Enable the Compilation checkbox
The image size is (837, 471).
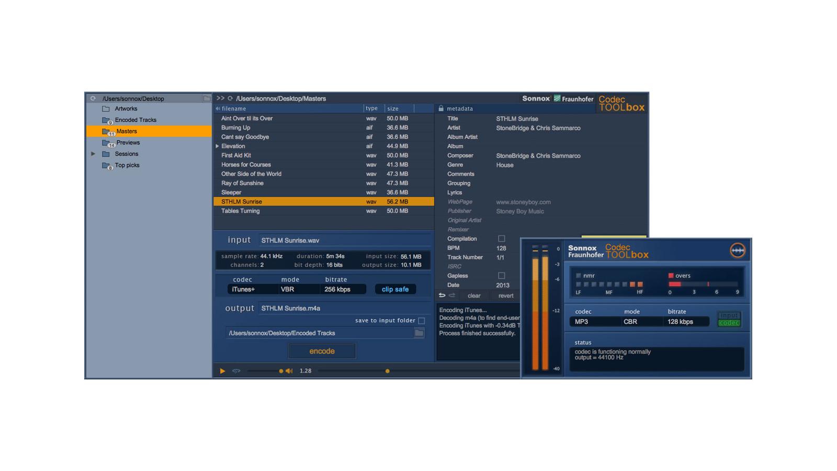502,239
